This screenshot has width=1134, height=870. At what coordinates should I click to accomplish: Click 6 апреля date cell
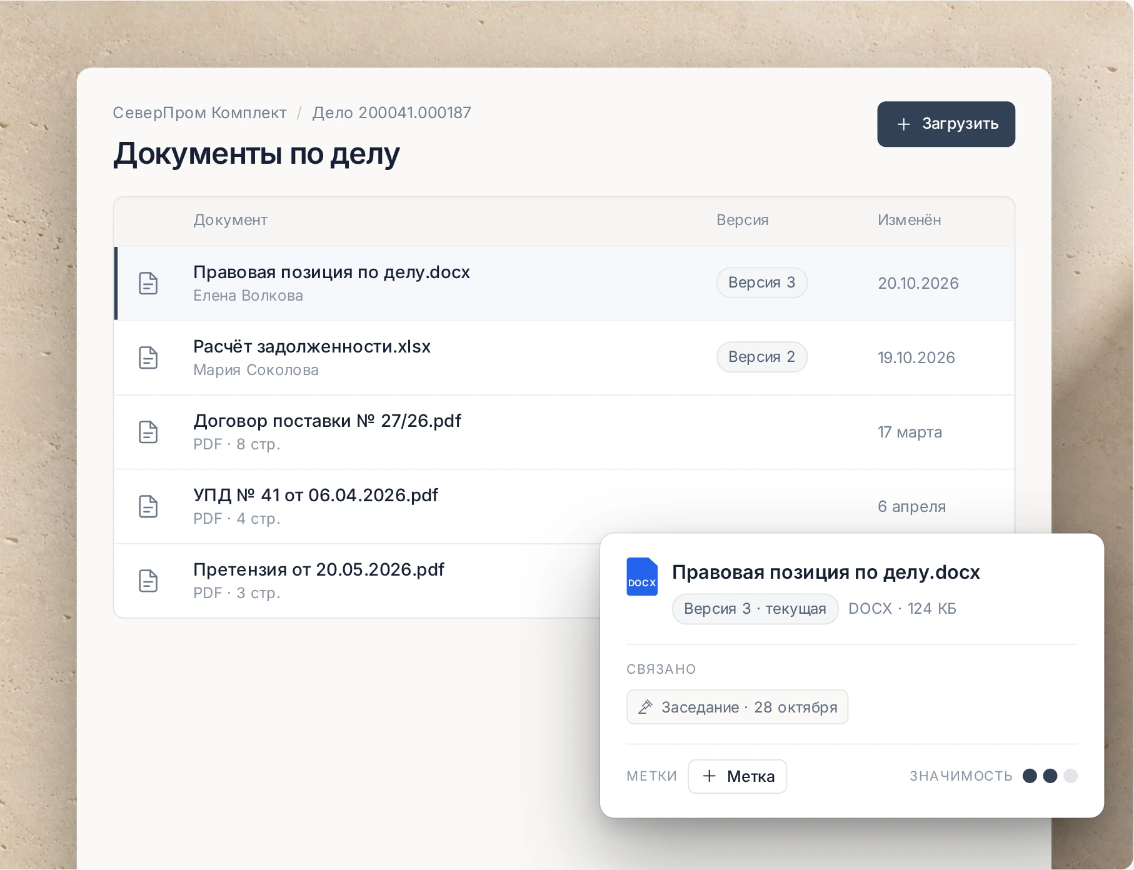(x=911, y=506)
